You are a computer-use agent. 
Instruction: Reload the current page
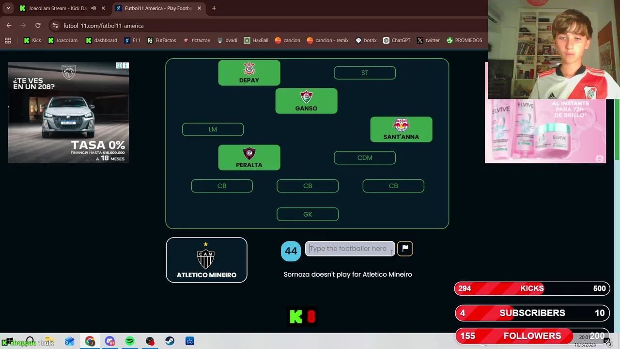(x=38, y=26)
